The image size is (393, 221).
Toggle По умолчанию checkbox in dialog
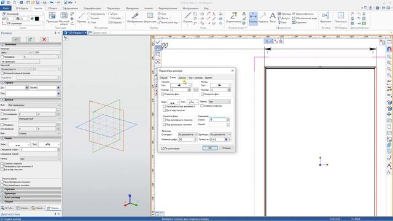(163, 149)
